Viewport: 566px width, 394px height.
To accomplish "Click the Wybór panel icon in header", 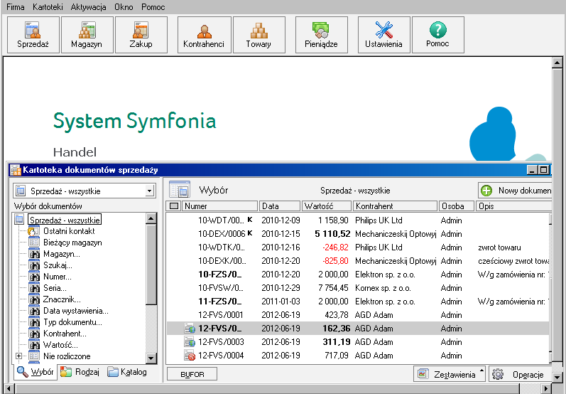I will 180,190.
